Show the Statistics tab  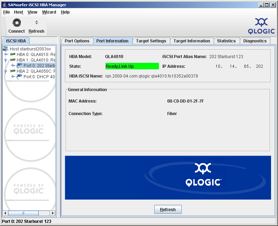(226, 41)
